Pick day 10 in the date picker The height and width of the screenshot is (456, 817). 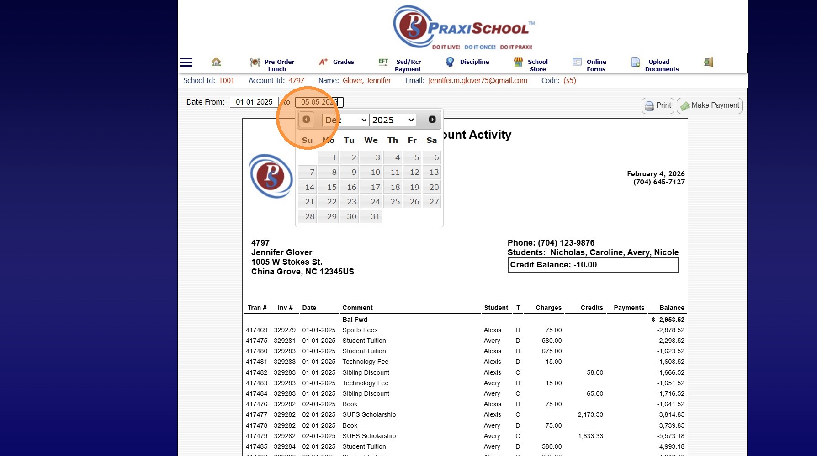click(371, 172)
